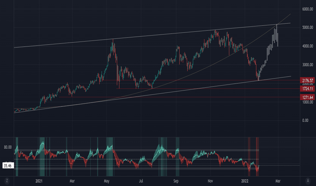Select the 1271.64 price level label
Viewport: 316px width, 186px height.
(307, 97)
